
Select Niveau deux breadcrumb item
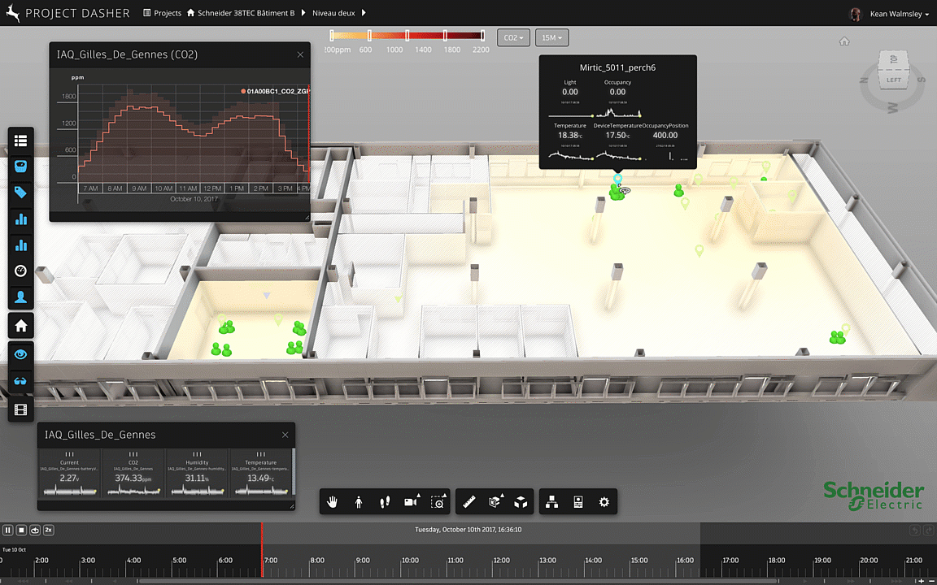tap(335, 13)
